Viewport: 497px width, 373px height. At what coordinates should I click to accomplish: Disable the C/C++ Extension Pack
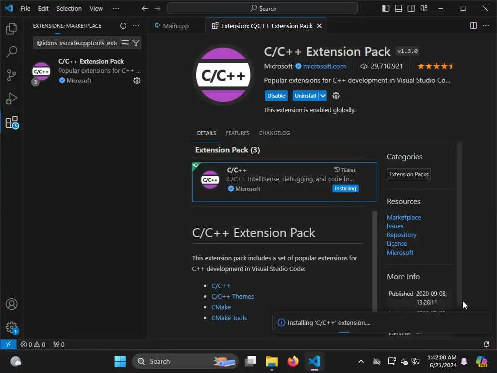[x=276, y=96]
